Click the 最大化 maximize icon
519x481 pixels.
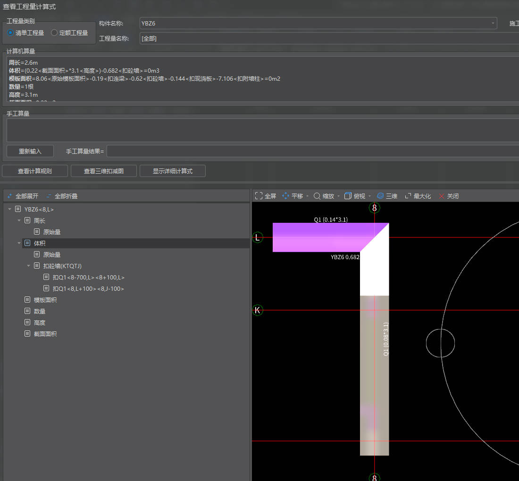(408, 196)
